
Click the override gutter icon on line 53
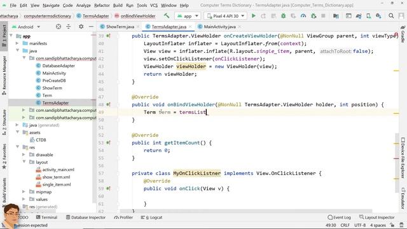pos(108,142)
